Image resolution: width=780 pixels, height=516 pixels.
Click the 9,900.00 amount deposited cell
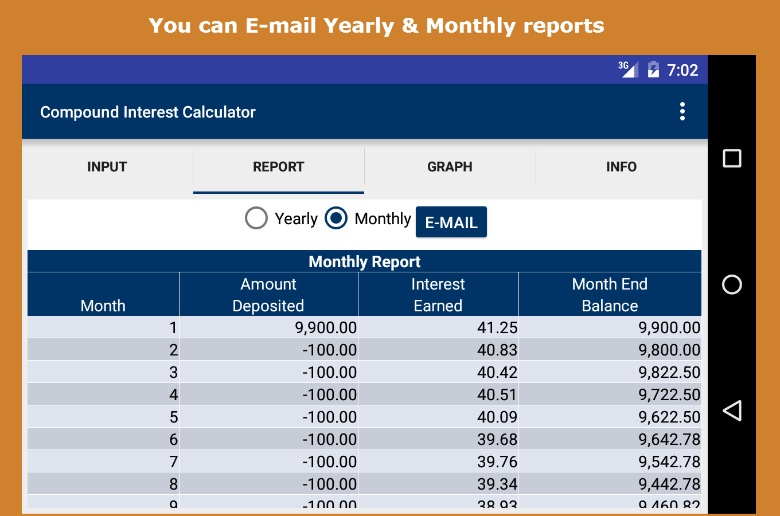coord(268,327)
